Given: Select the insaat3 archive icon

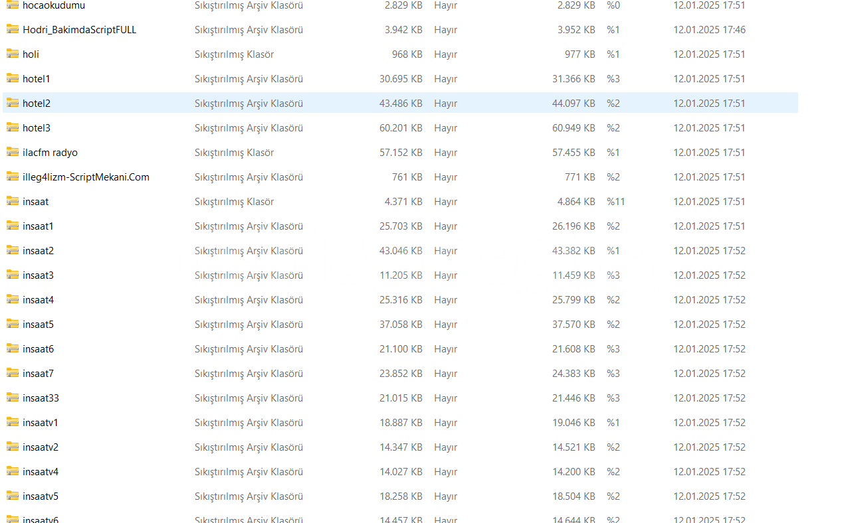Looking at the screenshot, I should click(x=13, y=275).
